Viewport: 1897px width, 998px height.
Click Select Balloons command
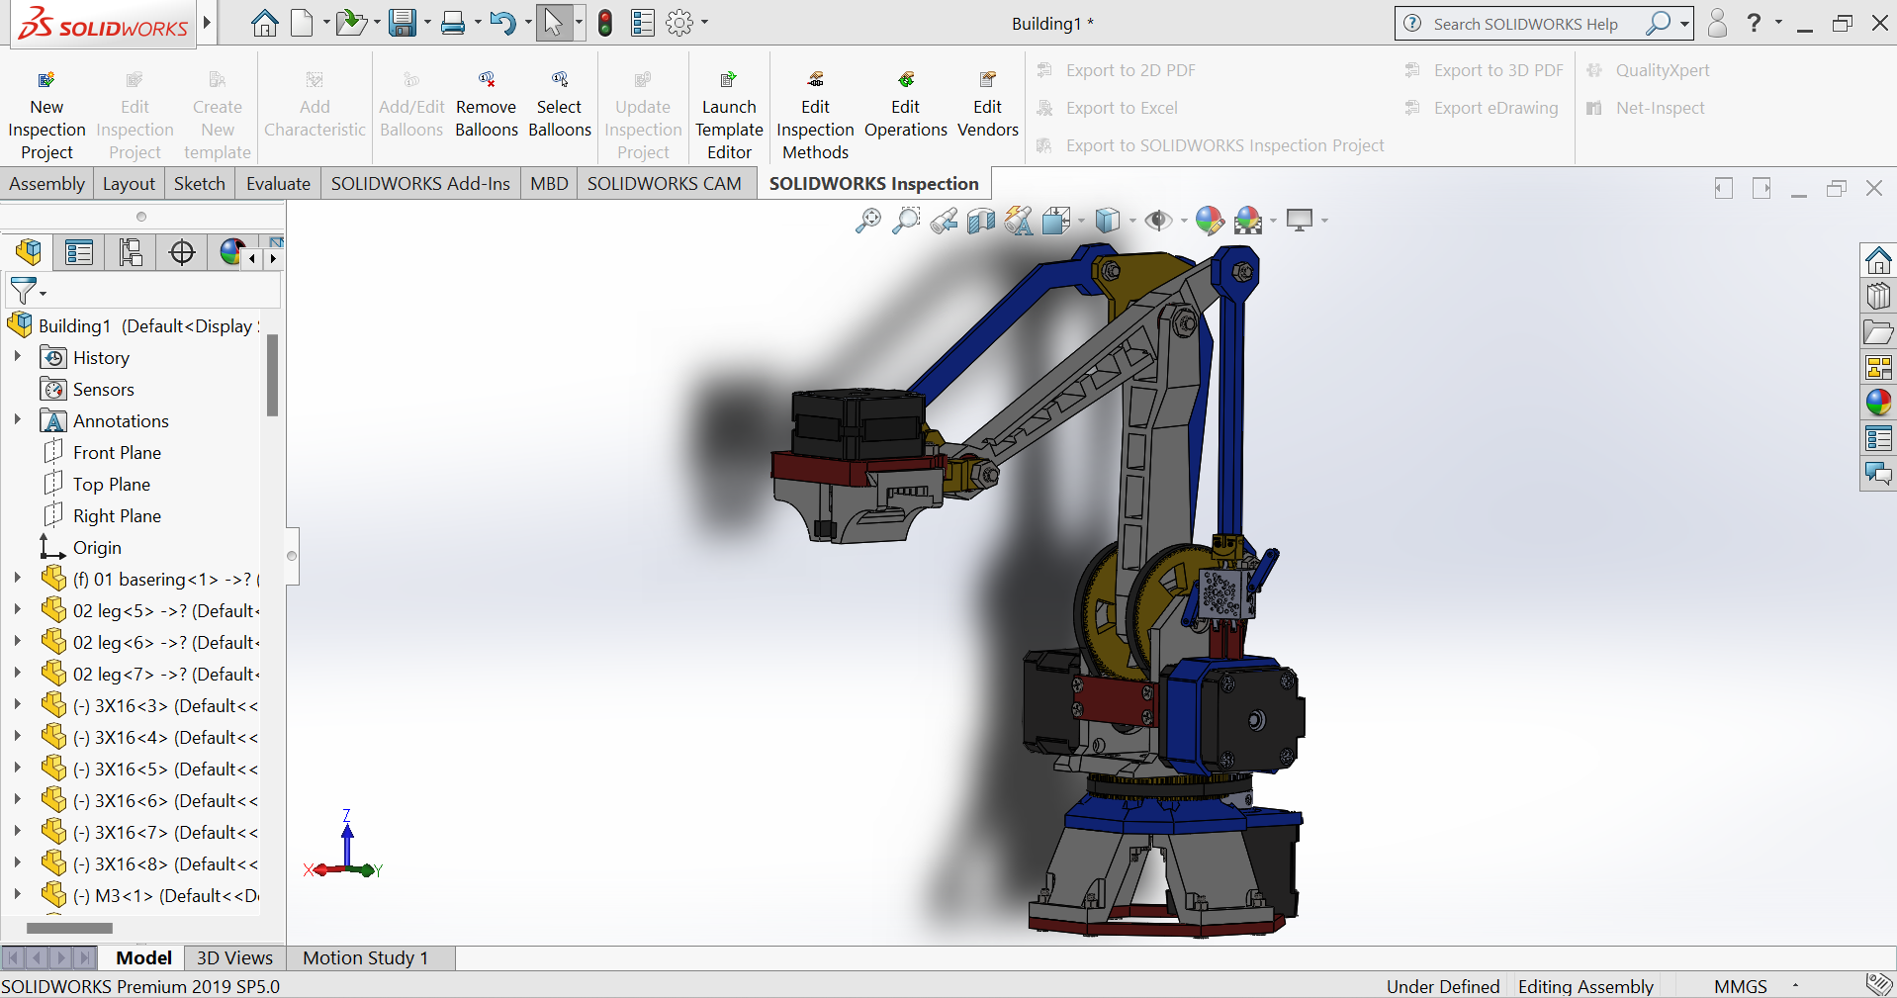tap(560, 105)
